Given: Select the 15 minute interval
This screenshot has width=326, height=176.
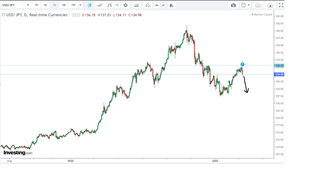Looking at the screenshot, I should 36,5.
